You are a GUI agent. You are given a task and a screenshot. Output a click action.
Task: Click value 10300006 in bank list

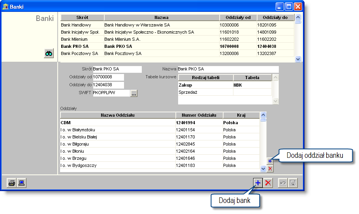point(229,25)
